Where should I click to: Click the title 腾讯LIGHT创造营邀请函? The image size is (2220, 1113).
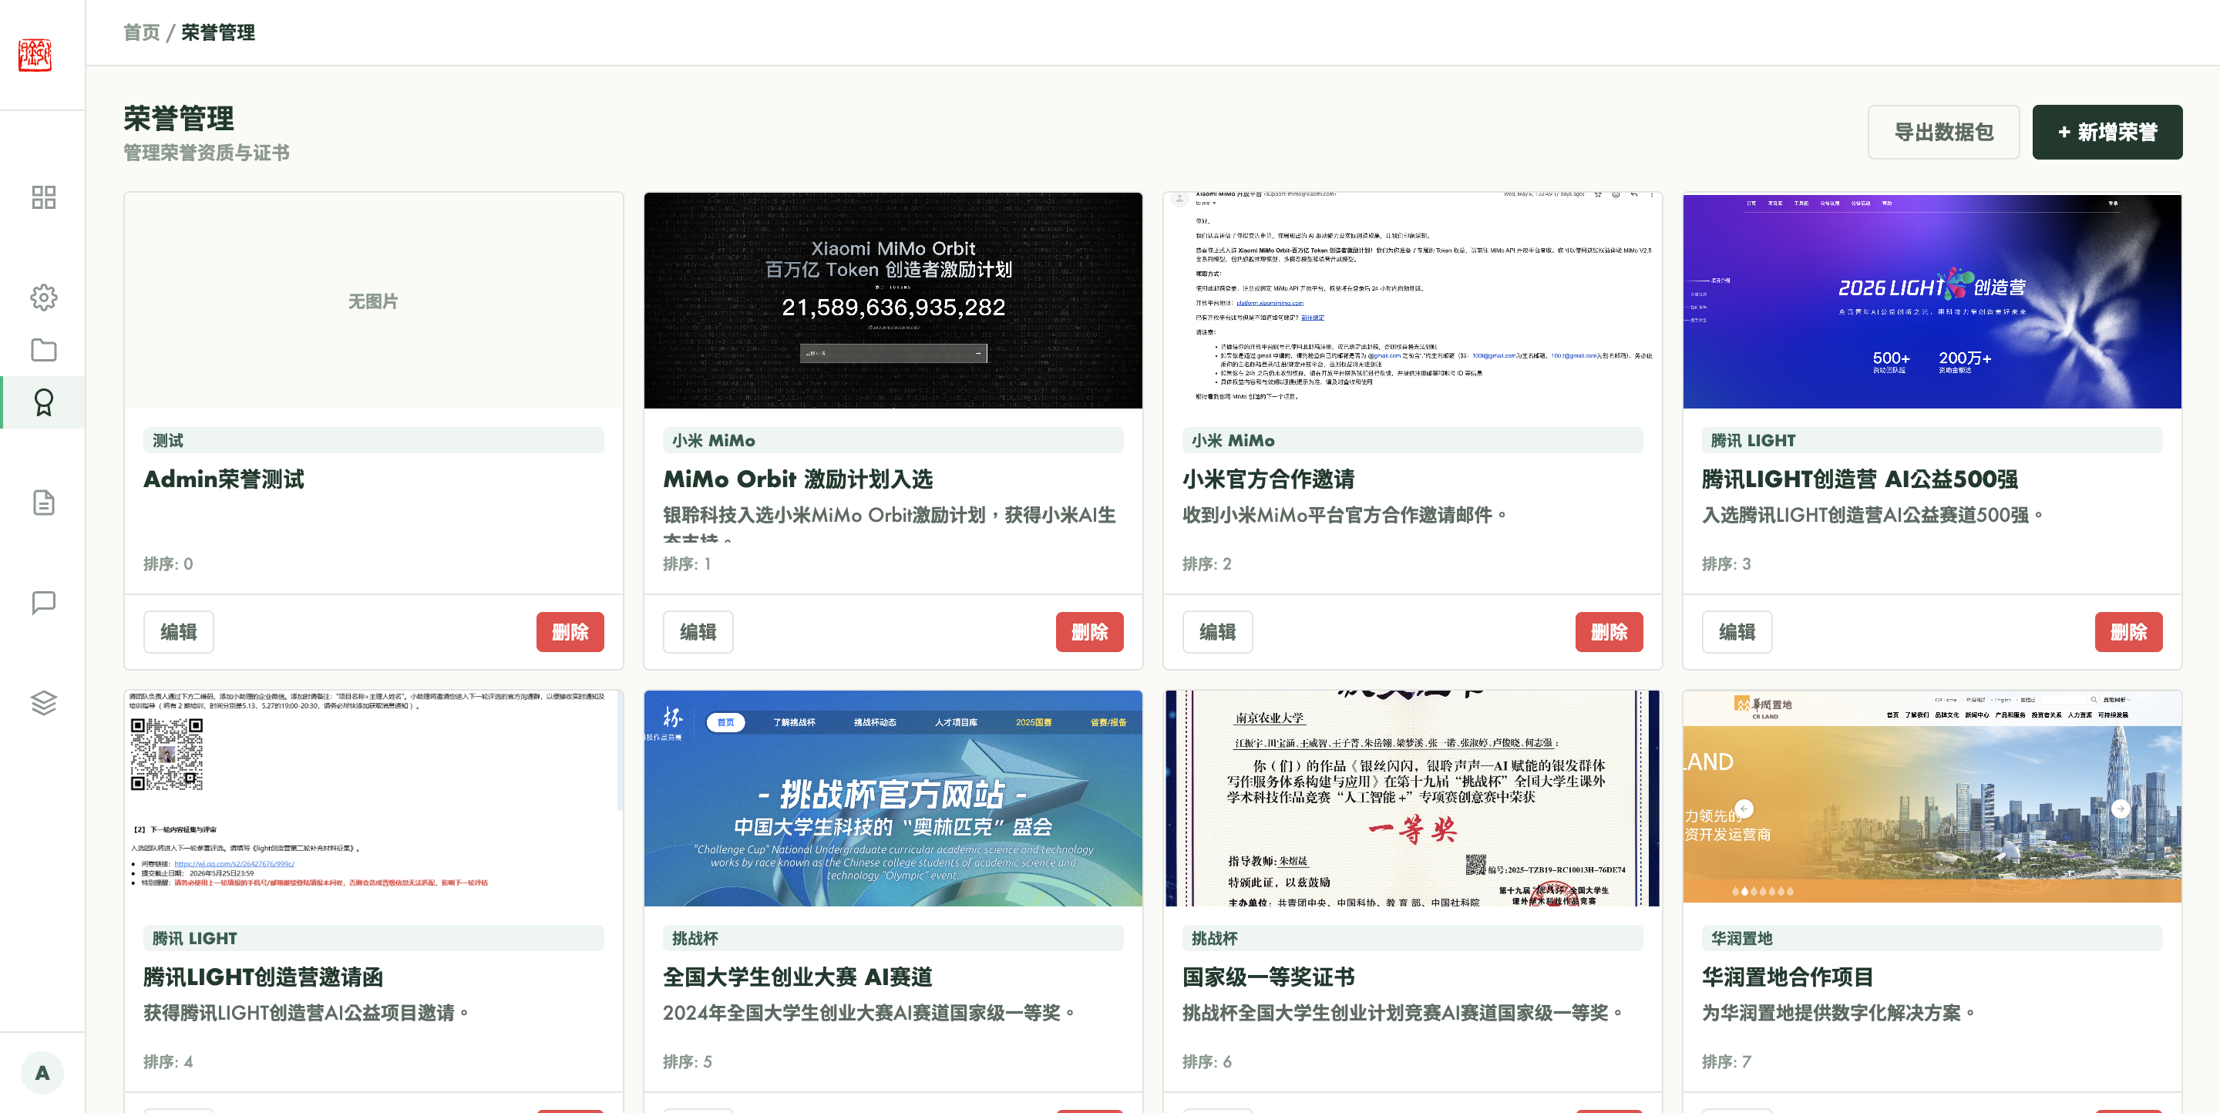coord(263,977)
